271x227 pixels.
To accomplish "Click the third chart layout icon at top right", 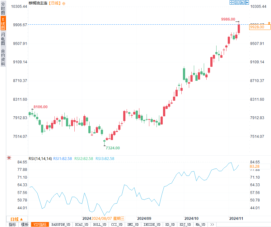I will [242, 2].
